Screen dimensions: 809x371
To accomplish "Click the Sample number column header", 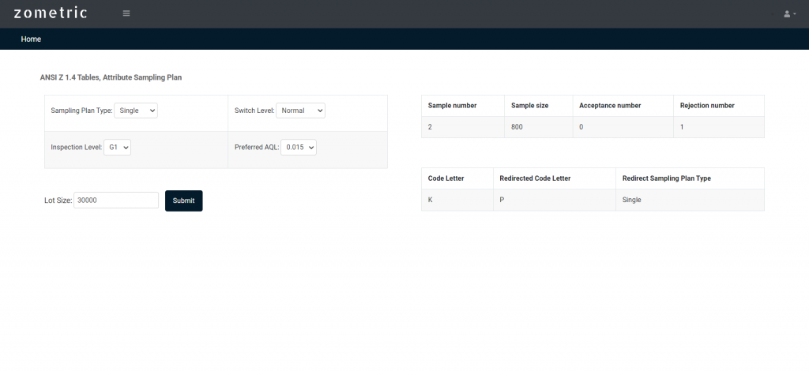I will 452,105.
